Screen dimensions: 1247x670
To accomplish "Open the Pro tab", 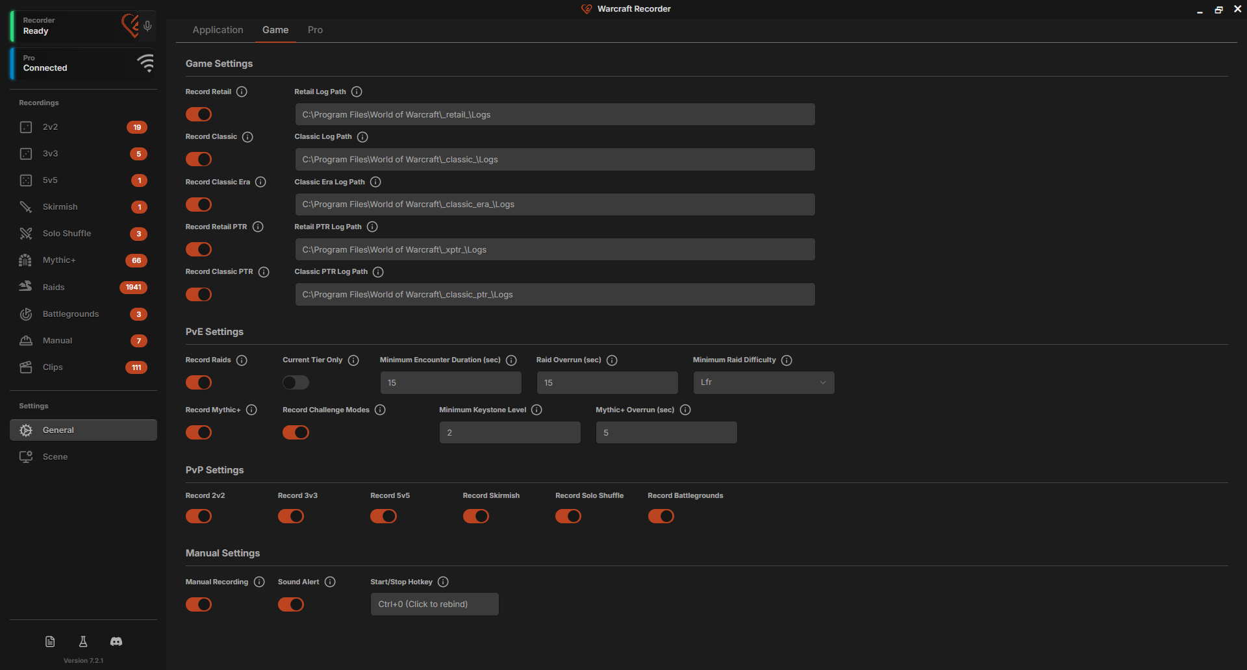I will [x=315, y=30].
